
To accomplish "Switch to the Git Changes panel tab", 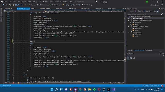I will point(149,50).
